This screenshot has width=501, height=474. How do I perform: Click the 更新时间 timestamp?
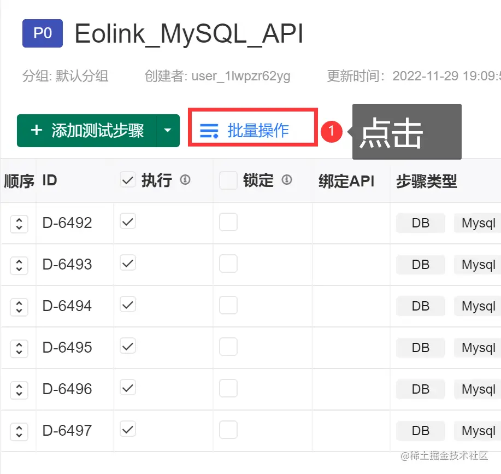(414, 76)
